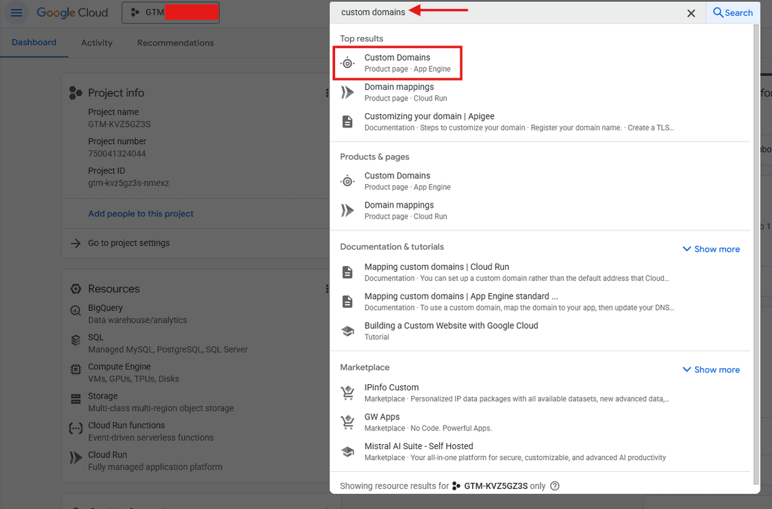Expand Show more under Documentation & tutorials
This screenshot has width=772, height=509.
coord(711,249)
